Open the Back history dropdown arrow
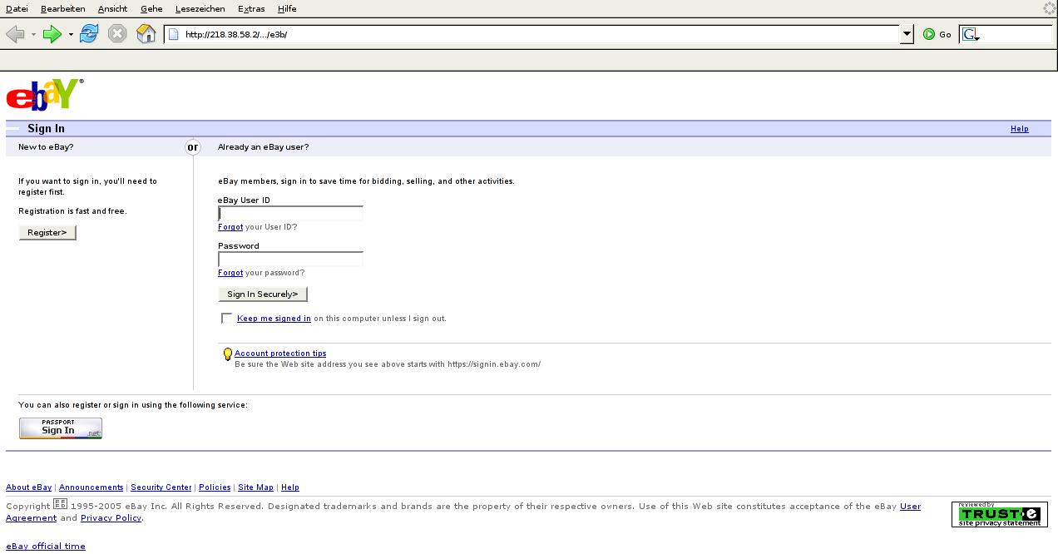Screen dimensions: 1058x554 (33, 34)
